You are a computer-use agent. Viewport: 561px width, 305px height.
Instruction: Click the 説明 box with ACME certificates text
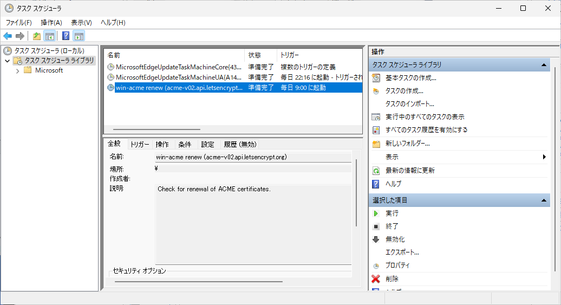click(253, 224)
